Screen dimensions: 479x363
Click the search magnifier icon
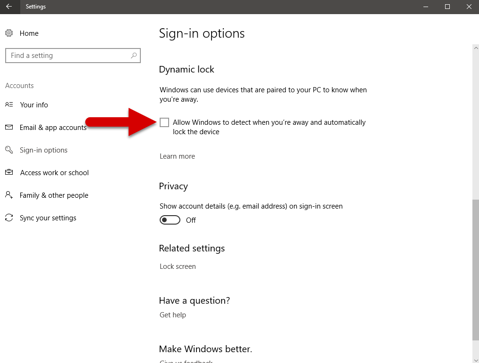coord(133,55)
